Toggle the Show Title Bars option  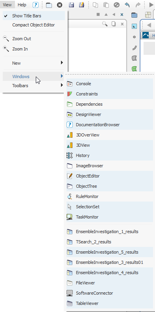point(34,16)
